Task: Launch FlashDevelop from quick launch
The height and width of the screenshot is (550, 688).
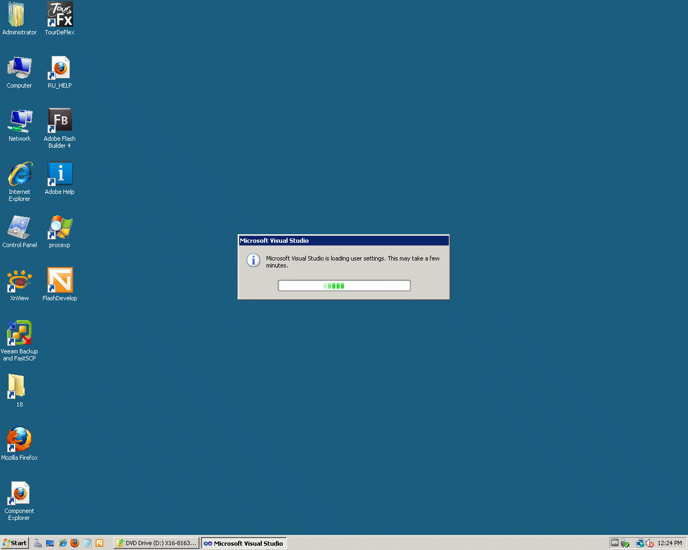Action: tap(99, 543)
